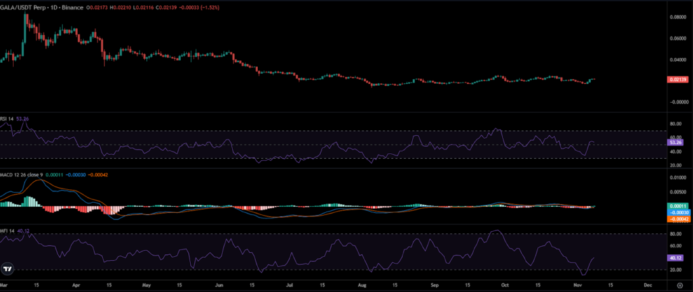Click Jun on the time axis
Image resolution: width=693 pixels, height=292 pixels.
point(220,285)
